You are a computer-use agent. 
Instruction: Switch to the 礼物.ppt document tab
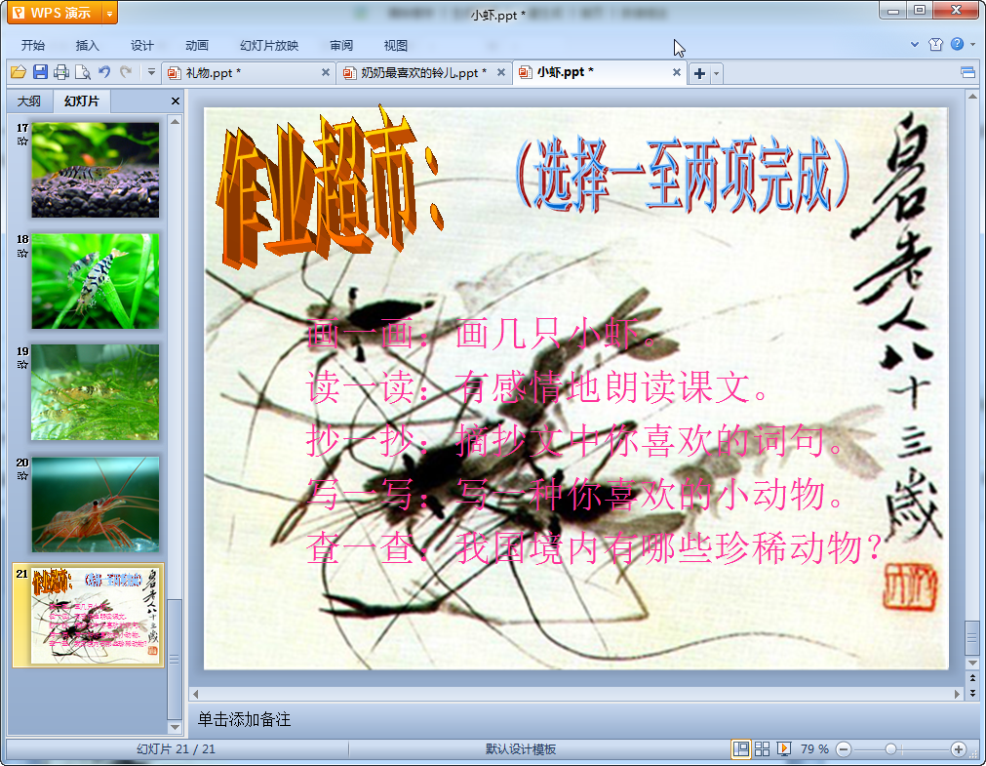[x=213, y=73]
